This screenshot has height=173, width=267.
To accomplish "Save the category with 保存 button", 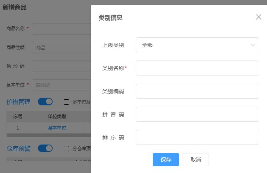I will coord(166,159).
